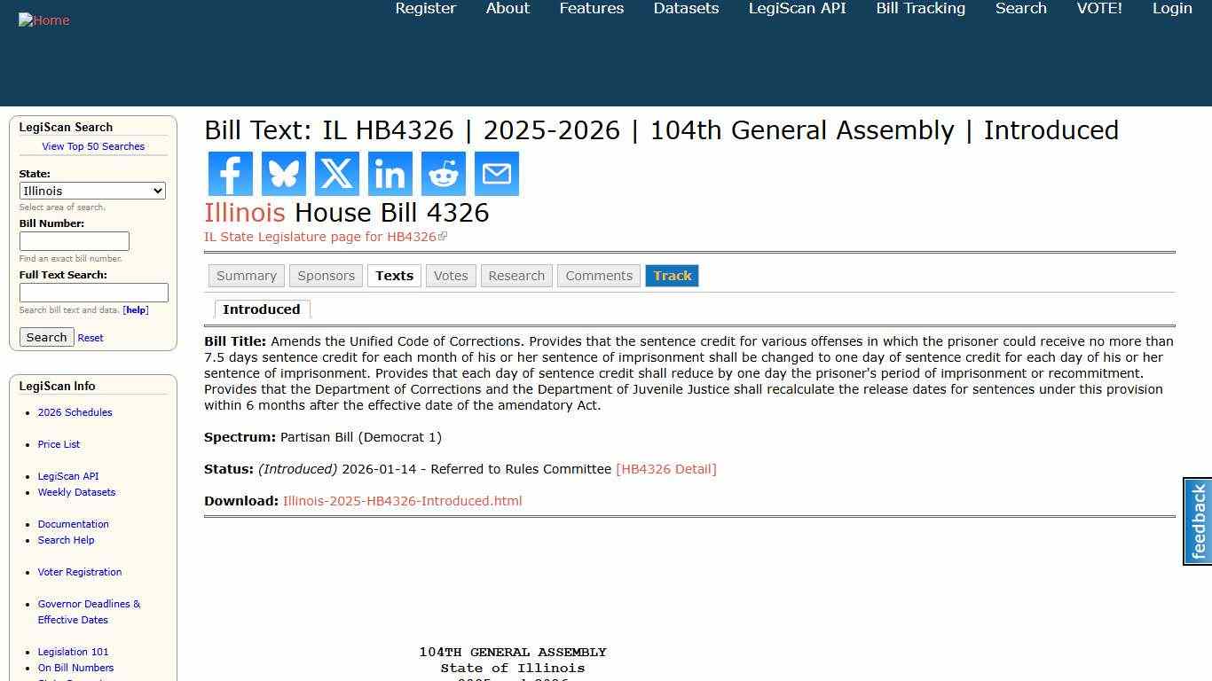
Task: Open the State selection dropdown
Action: click(x=92, y=191)
